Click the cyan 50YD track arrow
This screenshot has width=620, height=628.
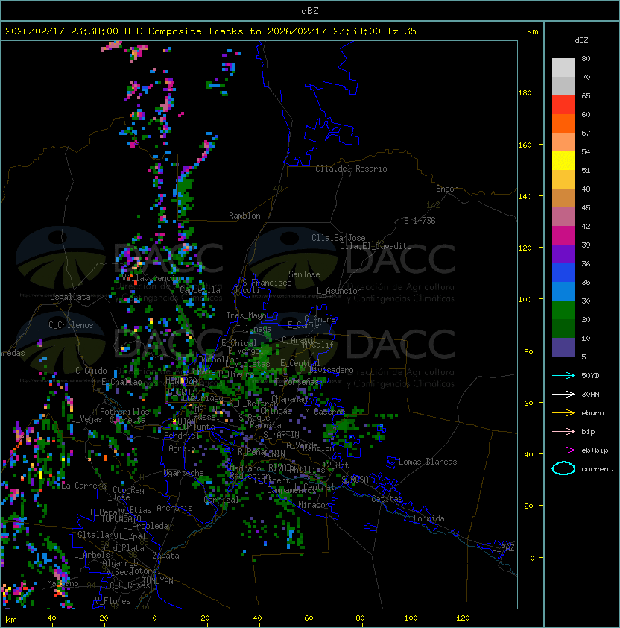[563, 376]
